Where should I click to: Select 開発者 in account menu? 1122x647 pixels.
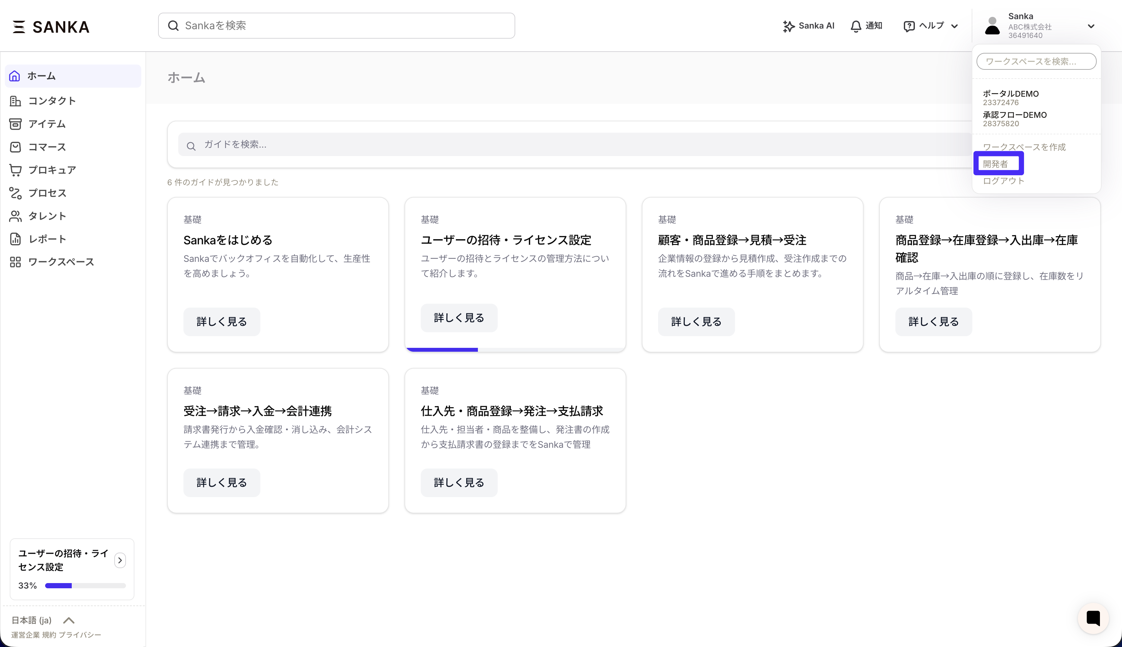coord(995,164)
